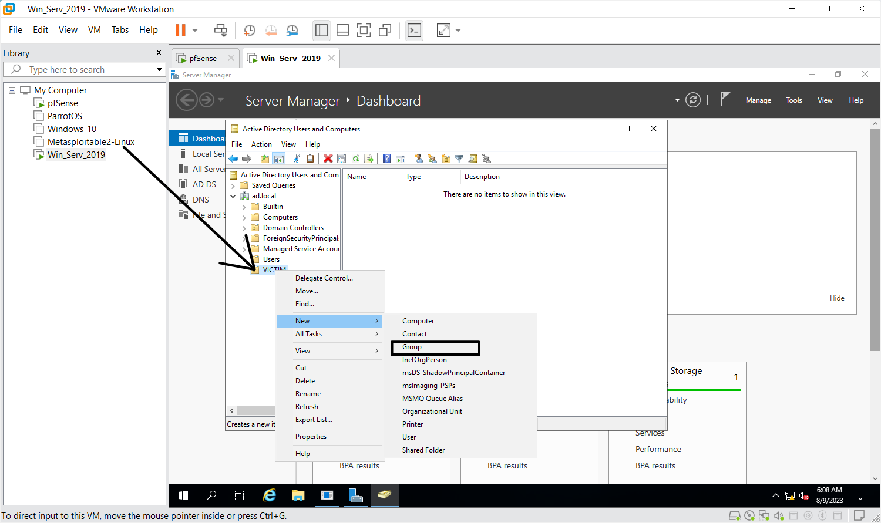Click the VMware suspend (pause) button
This screenshot has width=881, height=523.
coord(181,30)
